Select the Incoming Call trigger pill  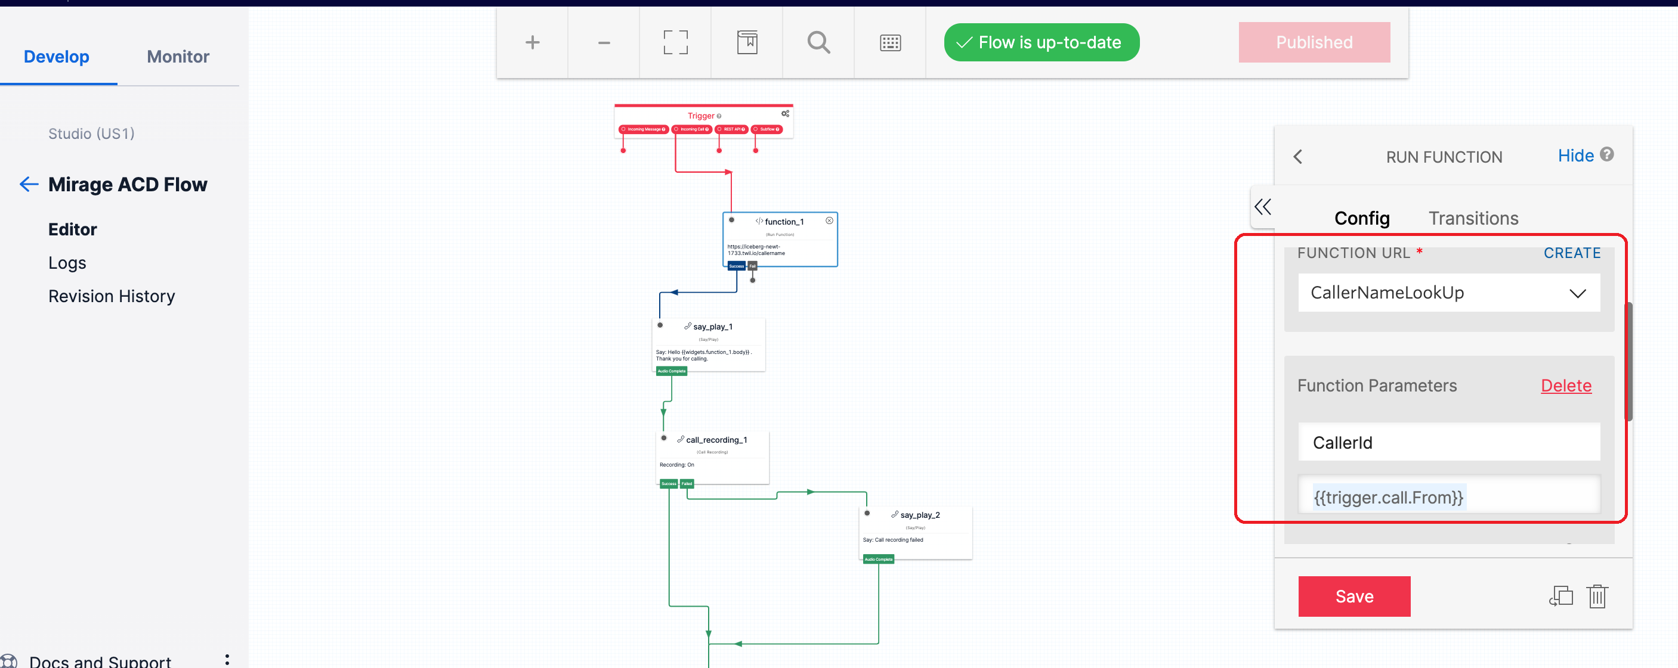(693, 129)
